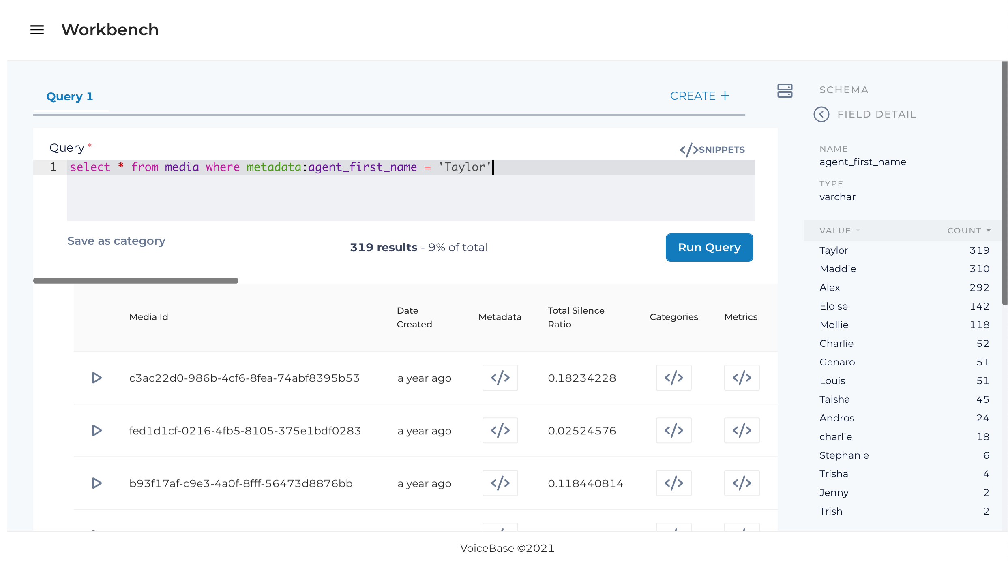Click silence ratio value 0.18234228

coord(582,378)
